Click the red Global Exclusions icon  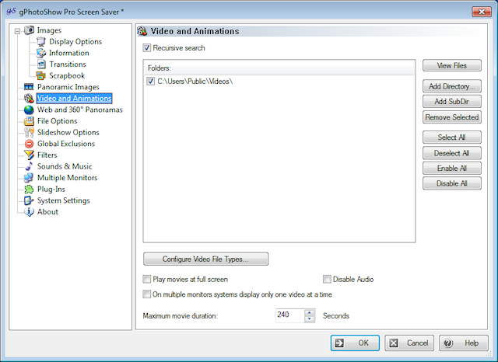click(29, 144)
